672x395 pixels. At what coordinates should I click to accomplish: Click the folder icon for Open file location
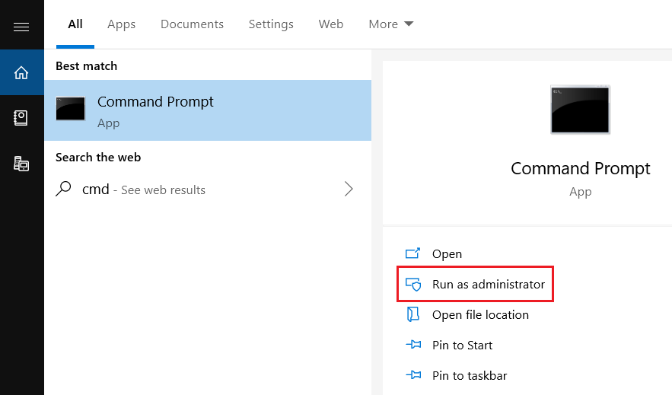tap(412, 314)
